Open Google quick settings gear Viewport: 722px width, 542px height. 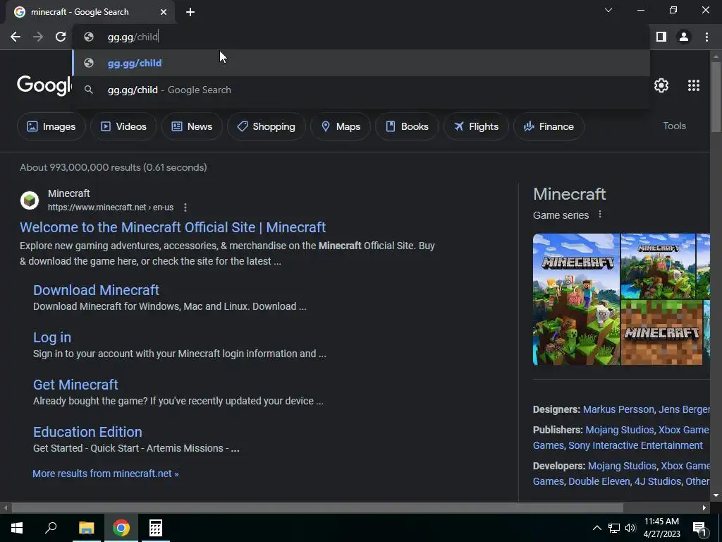pyautogui.click(x=661, y=85)
